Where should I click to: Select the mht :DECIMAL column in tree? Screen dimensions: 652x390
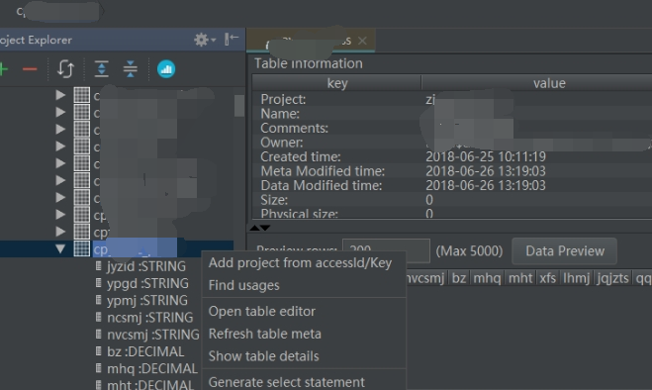(x=150, y=385)
